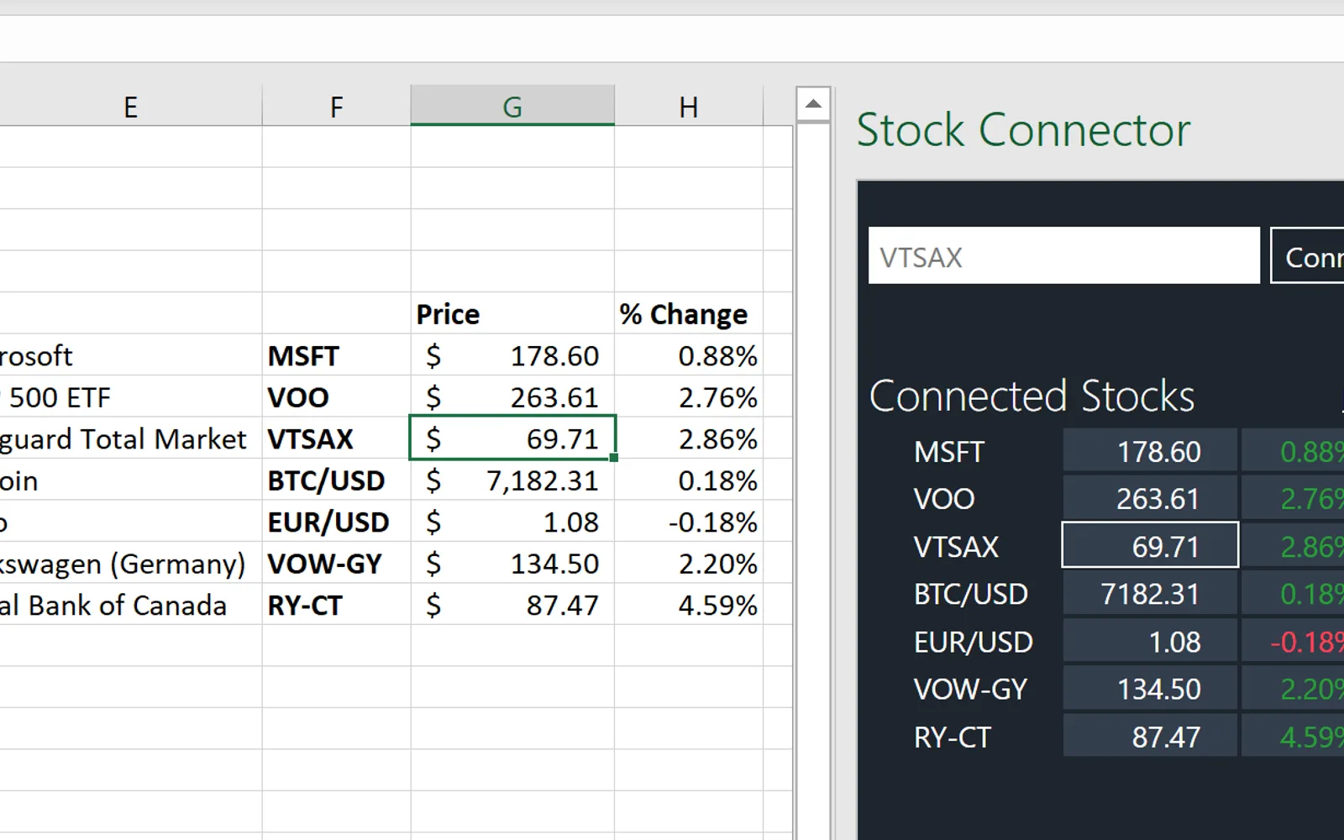The height and width of the screenshot is (840, 1344).
Task: Select the 2.20% change cell in the spreadsheet
Action: (x=689, y=563)
